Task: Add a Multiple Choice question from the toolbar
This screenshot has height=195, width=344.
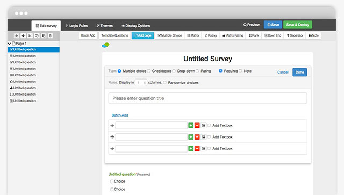Action: pyautogui.click(x=170, y=35)
